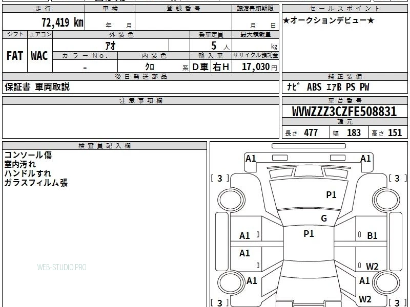Screen dimensions: 410x307
Task: Click the seating capacity value 5 人
Action: tap(220, 46)
